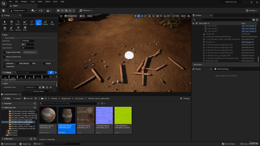Adjust the Paint Density slider
This screenshot has height=146, width=260.
[x=28, y=44]
